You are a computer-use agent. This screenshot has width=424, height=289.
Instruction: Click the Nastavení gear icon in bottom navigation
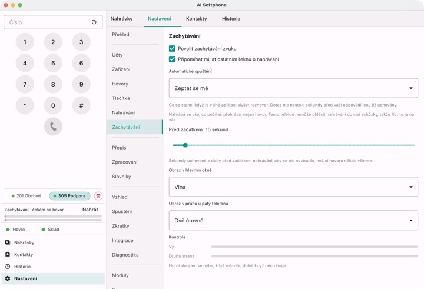(x=8, y=278)
